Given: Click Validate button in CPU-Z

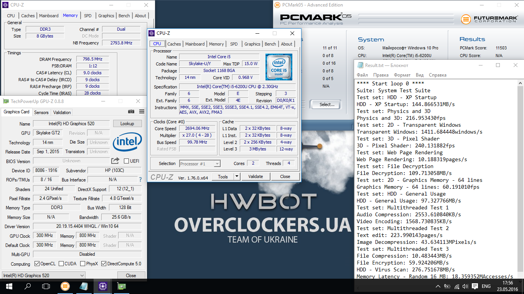Looking at the screenshot, I should coord(255,176).
